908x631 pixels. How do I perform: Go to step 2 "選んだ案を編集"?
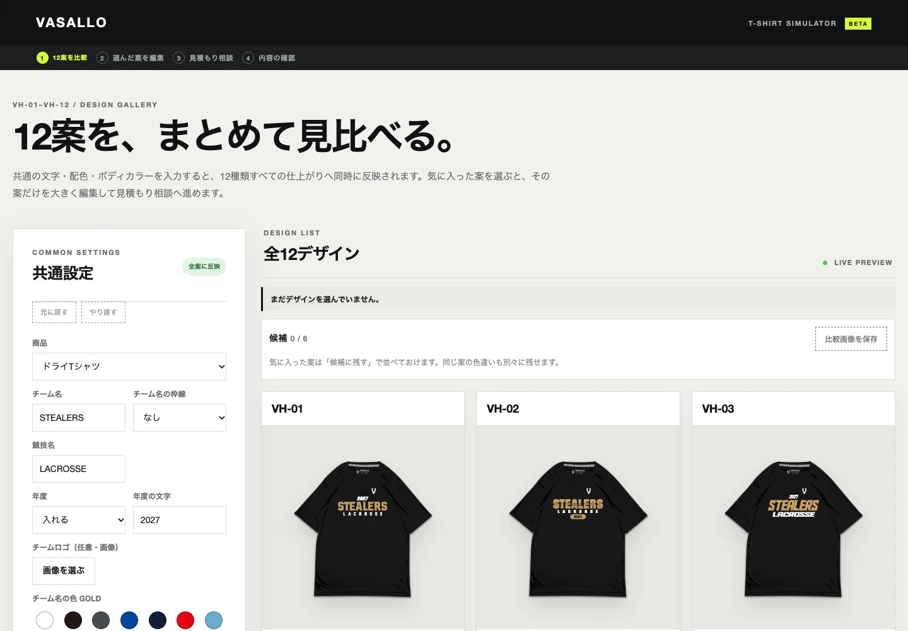[x=130, y=58]
